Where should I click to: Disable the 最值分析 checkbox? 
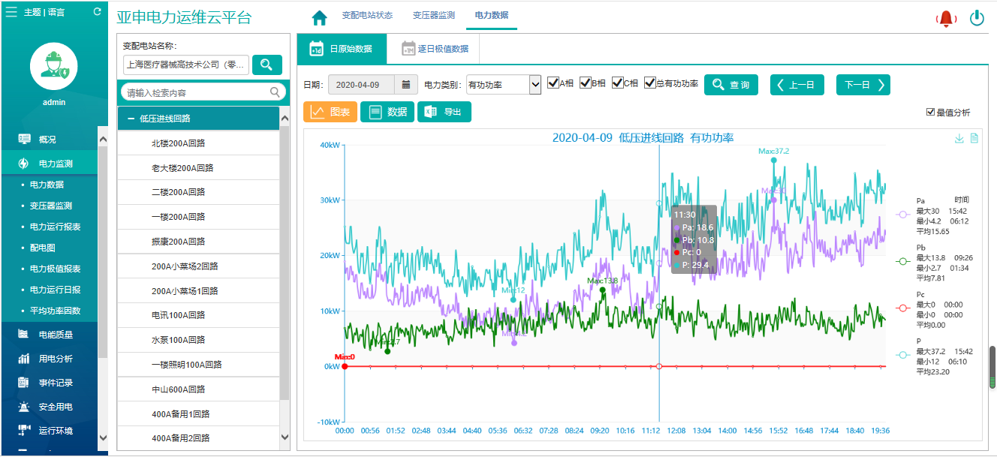[x=931, y=113]
